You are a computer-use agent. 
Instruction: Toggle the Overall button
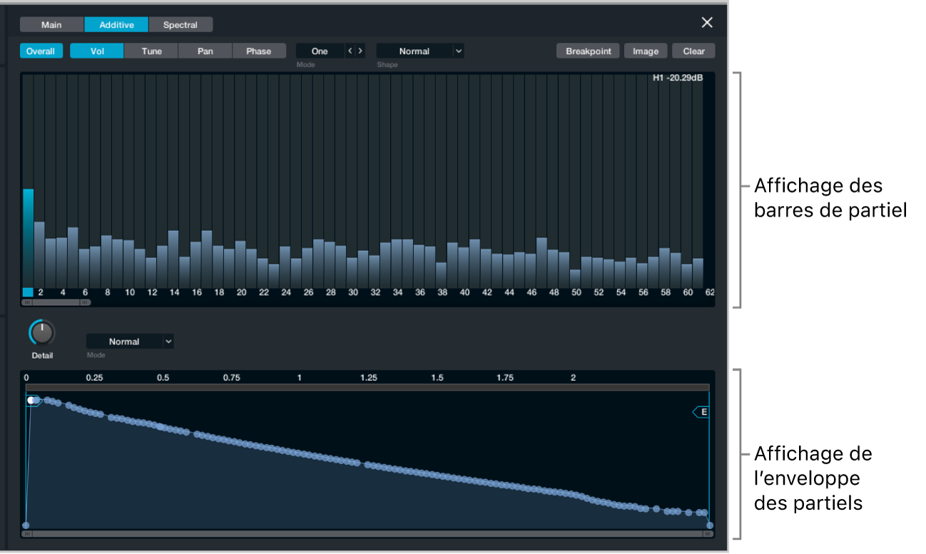[x=41, y=51]
